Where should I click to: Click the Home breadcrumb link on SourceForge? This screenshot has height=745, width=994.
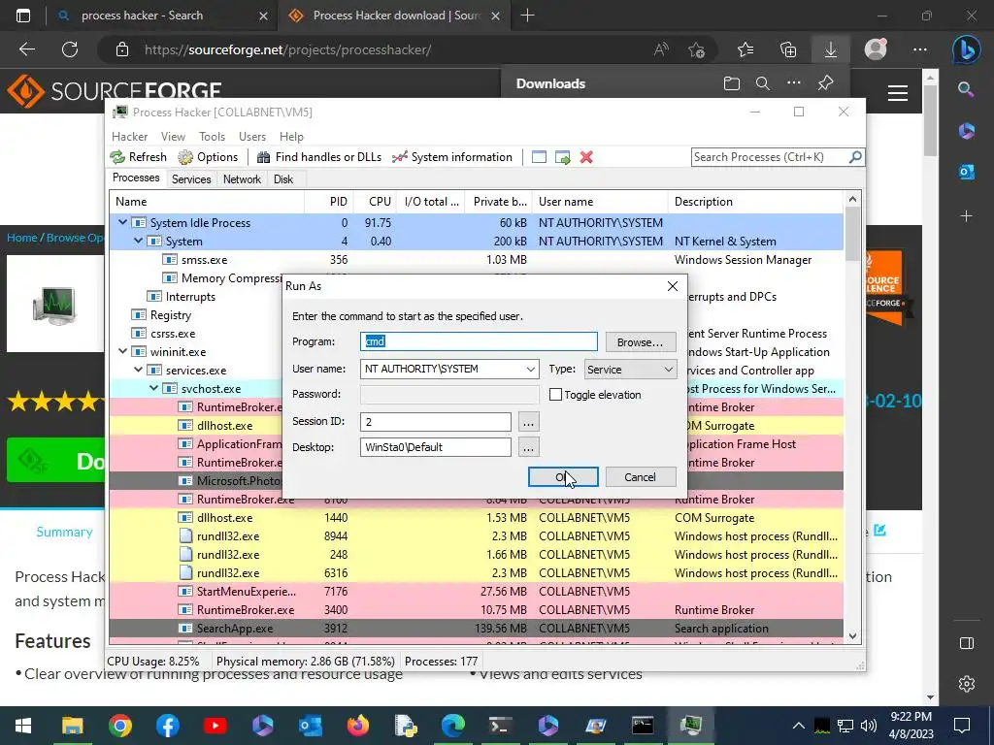(22, 238)
